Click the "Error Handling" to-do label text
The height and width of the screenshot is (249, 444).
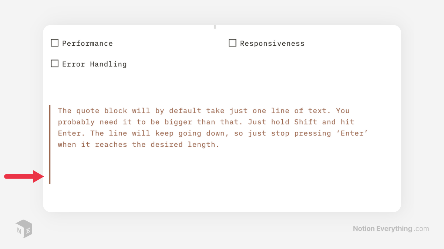click(94, 64)
